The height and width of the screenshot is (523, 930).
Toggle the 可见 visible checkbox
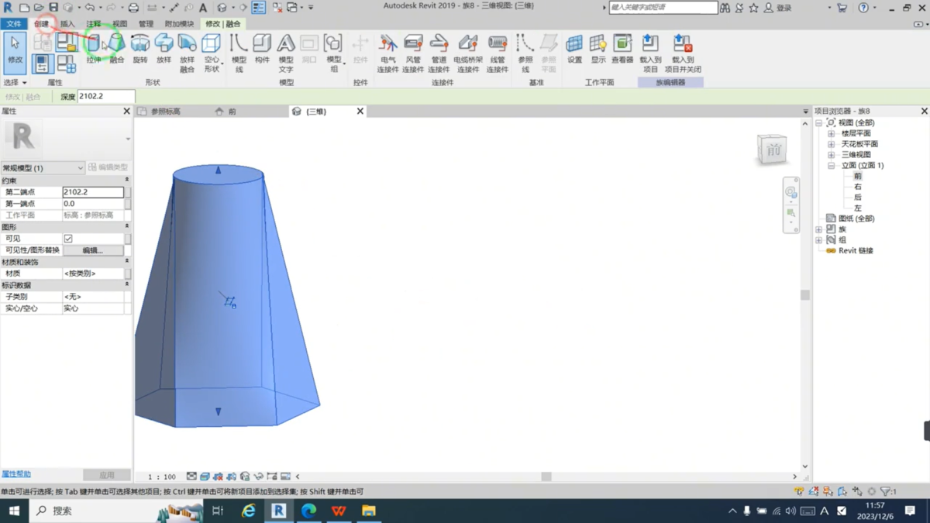point(68,239)
